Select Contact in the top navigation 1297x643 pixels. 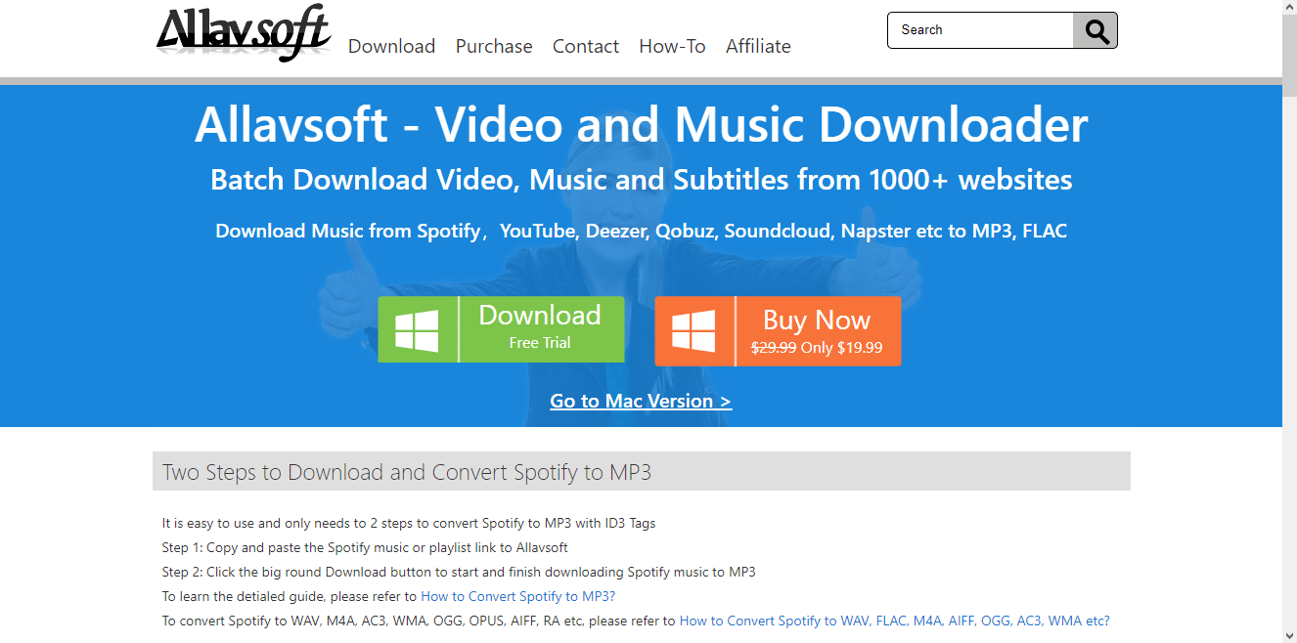point(585,46)
